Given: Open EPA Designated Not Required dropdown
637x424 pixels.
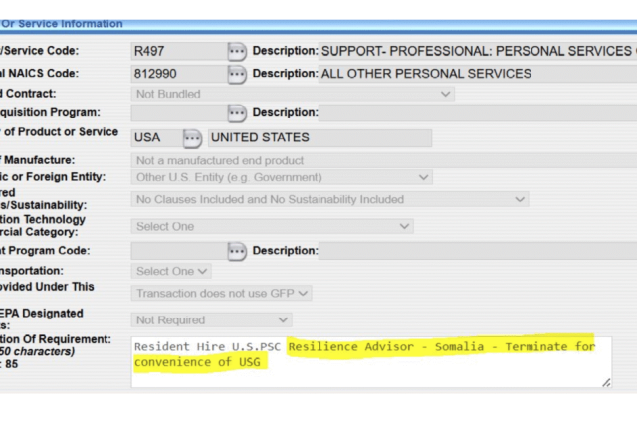Looking at the screenshot, I should [x=211, y=320].
